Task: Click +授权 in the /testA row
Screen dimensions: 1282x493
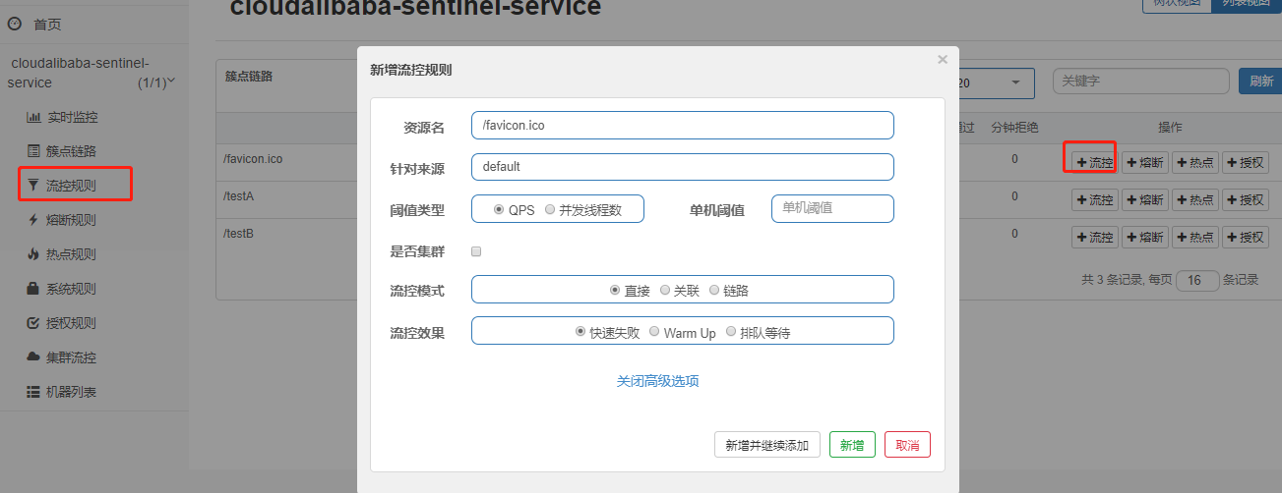Action: 1245,199
